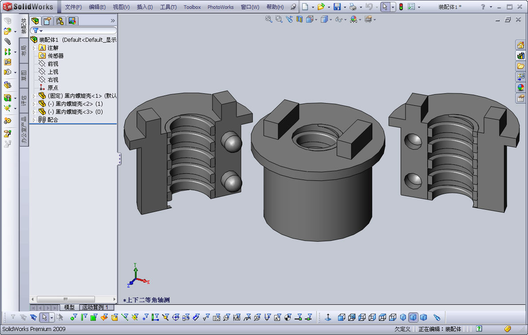Click the SolidWorks Resources home icon
Viewport: 528px width, 335px height.
(x=520, y=45)
